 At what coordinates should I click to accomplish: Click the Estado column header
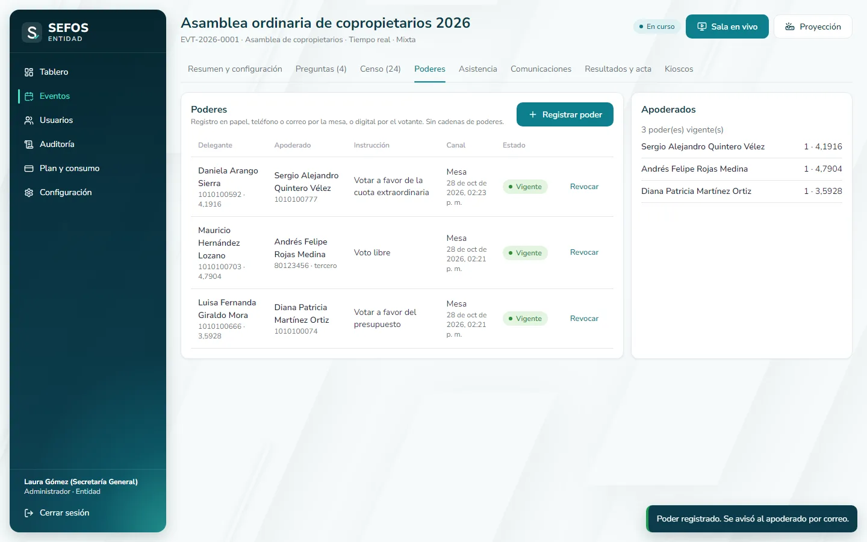[x=514, y=145]
